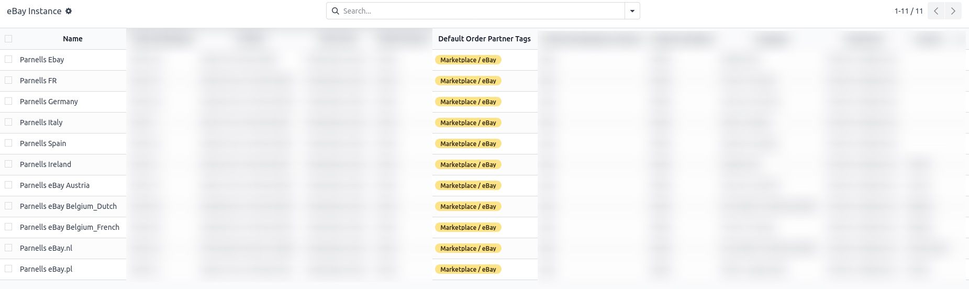969x289 pixels.
Task: Tick the checkbox for Parnells eBay Belgium_Dutch
Action: click(8, 206)
